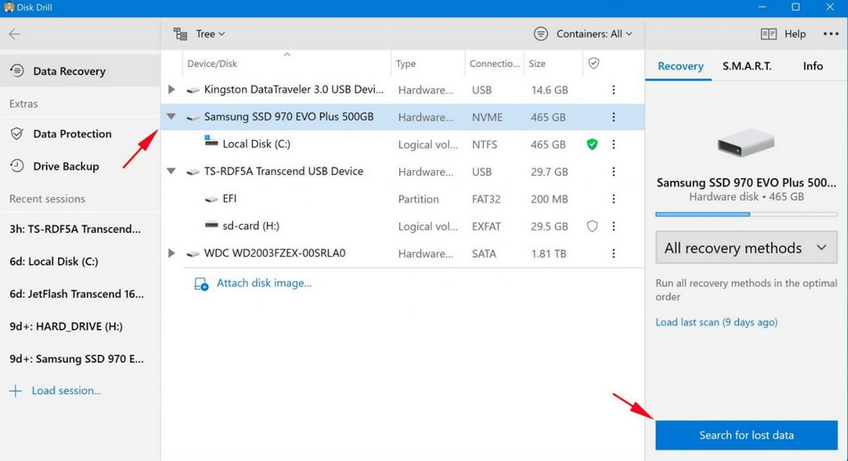The width and height of the screenshot is (848, 461).
Task: Open the Help book icon
Action: click(769, 34)
